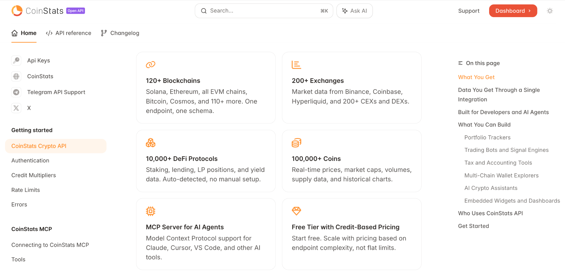Click the diamond icon on Free Tier card

[x=296, y=211]
